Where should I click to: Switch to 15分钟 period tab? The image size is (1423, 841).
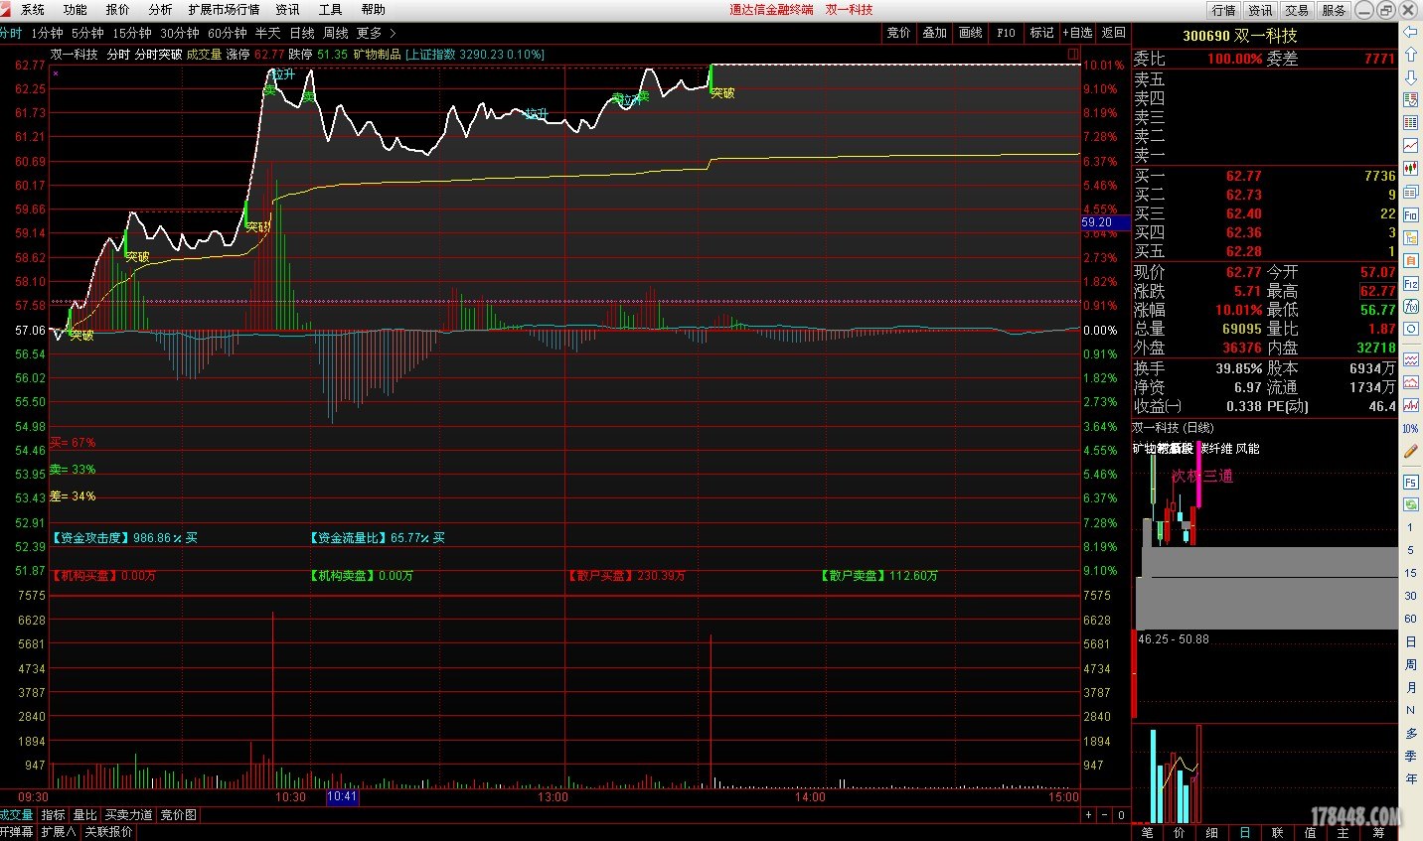(132, 33)
